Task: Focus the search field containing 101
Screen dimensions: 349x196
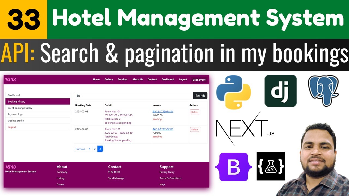Action: tap(134, 96)
